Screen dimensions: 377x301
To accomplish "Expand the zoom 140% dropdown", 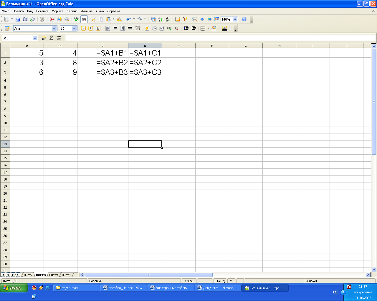I will pyautogui.click(x=235, y=19).
